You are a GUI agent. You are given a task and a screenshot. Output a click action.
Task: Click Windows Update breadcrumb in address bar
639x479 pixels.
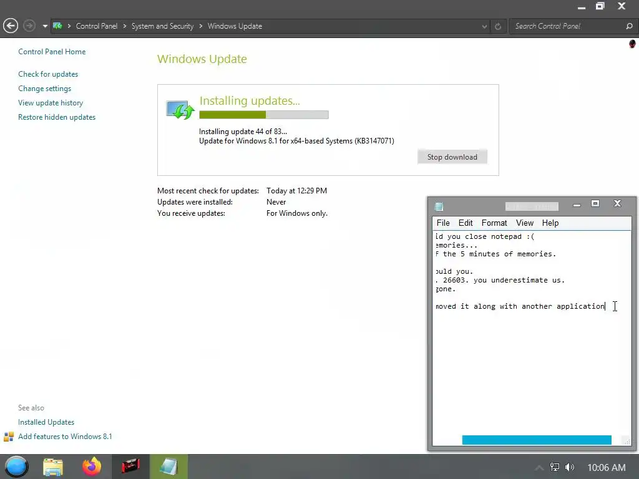tap(235, 26)
